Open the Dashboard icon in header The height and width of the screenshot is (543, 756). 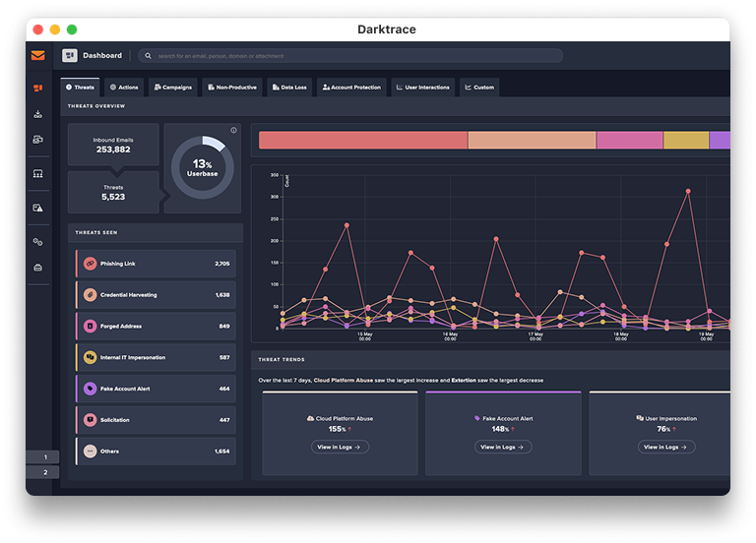70,55
